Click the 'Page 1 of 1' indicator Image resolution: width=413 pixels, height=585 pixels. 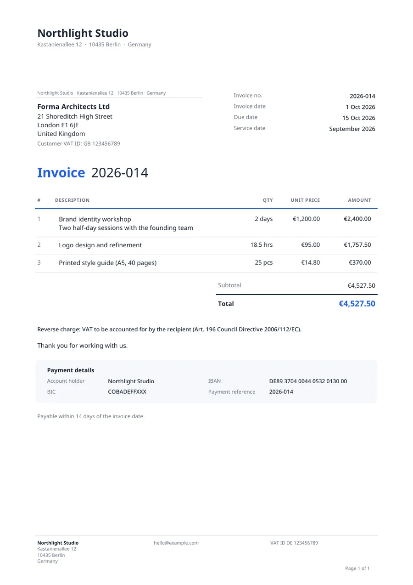tap(357, 568)
